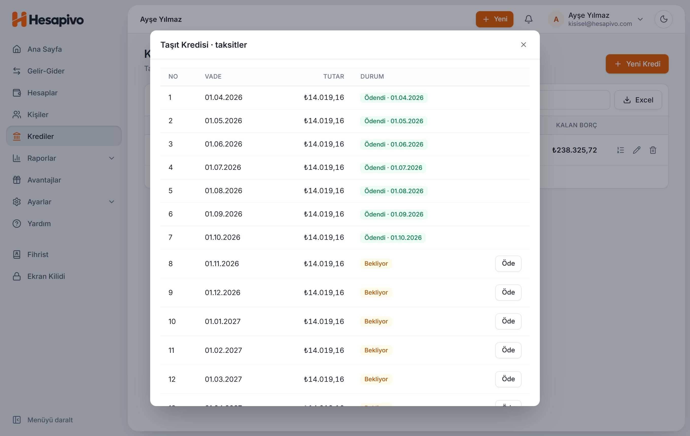
Task: Click Öde for installment 12
Action: (x=508, y=379)
